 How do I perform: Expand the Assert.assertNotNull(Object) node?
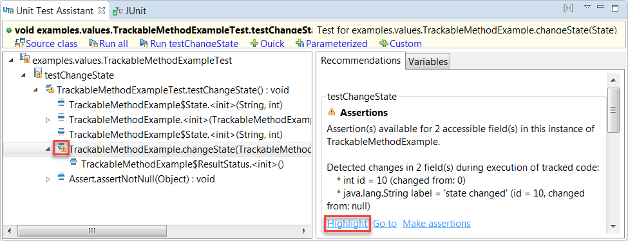48,179
